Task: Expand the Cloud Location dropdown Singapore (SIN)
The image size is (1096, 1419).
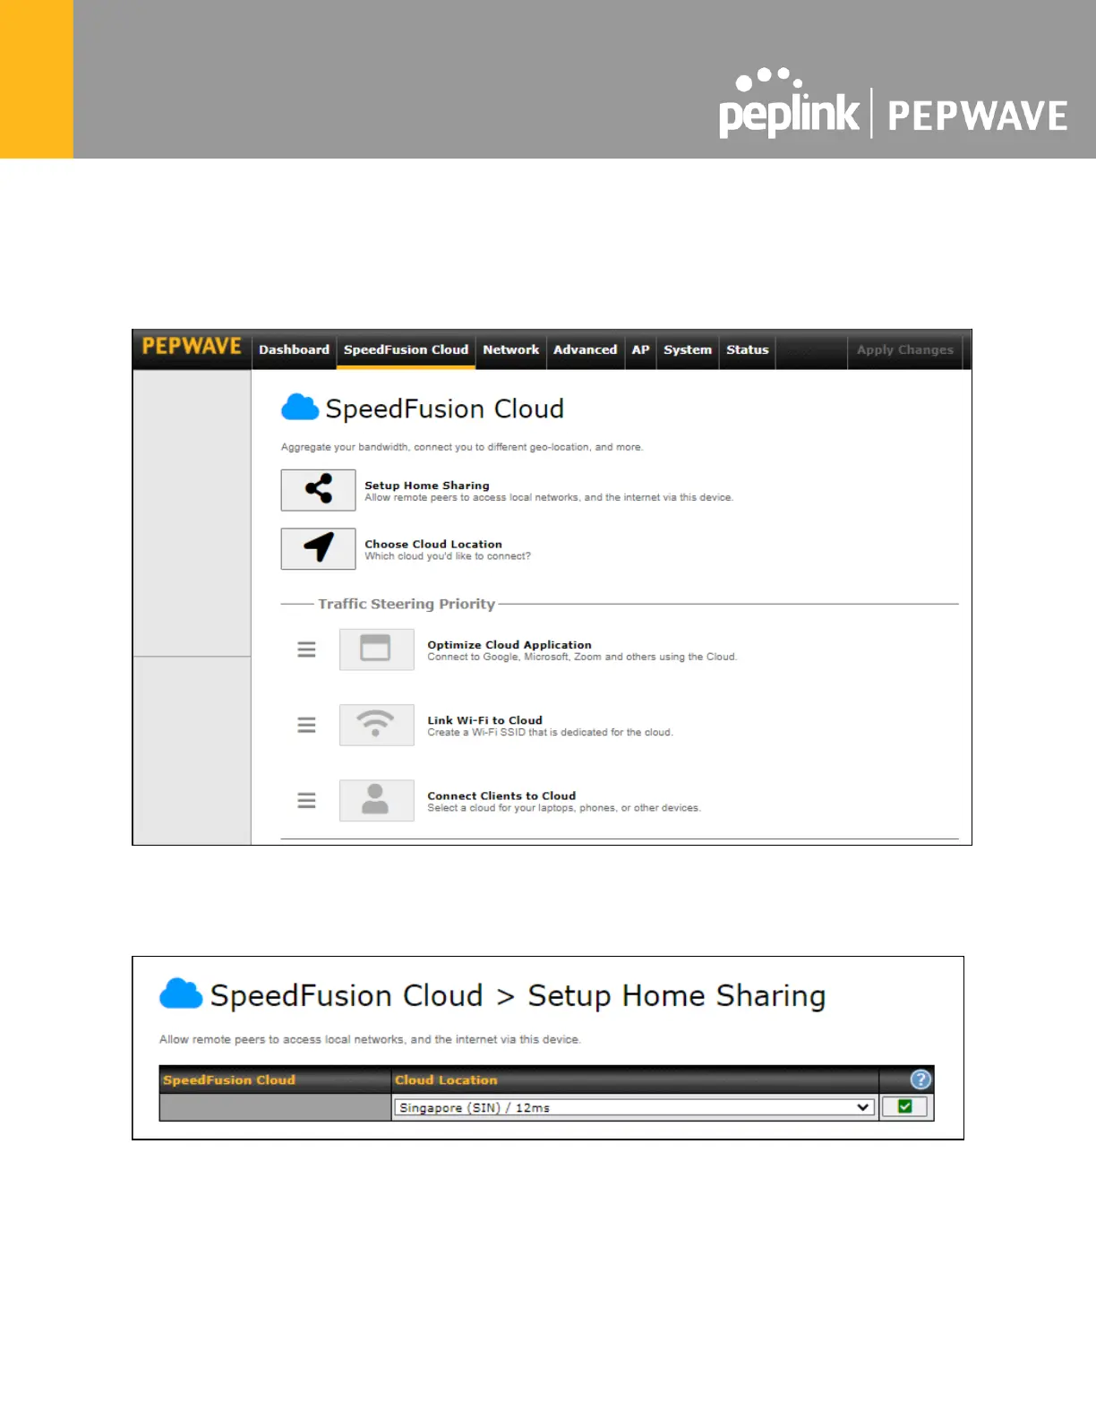Action: click(634, 1107)
